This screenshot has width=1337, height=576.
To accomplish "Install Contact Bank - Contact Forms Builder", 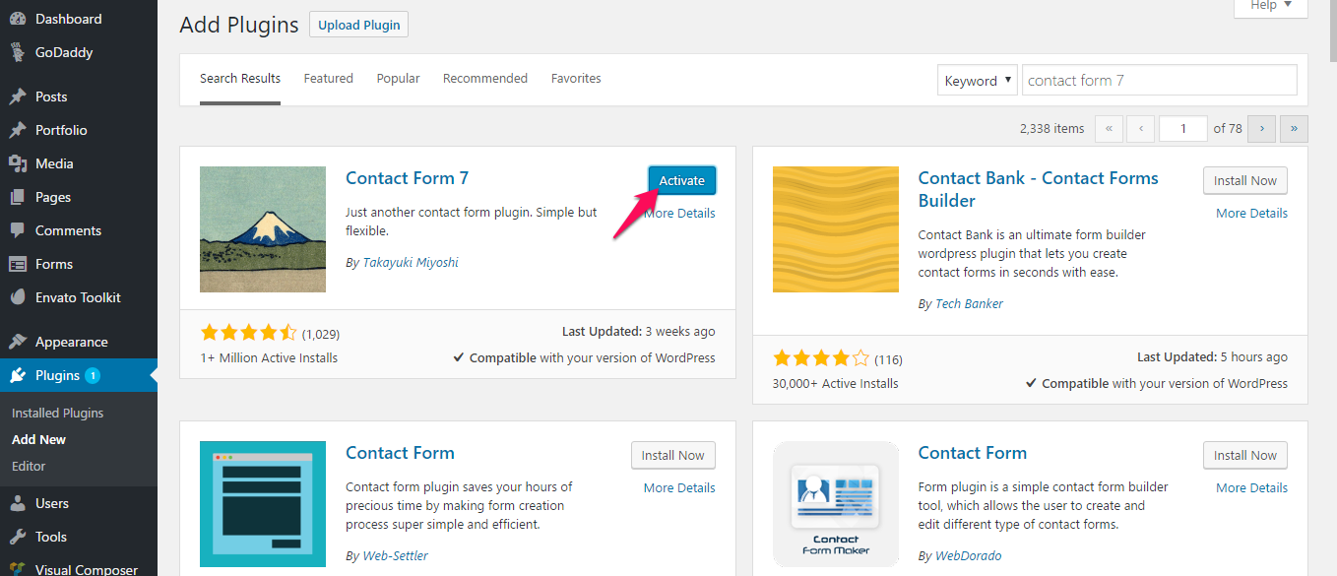I will (x=1245, y=180).
